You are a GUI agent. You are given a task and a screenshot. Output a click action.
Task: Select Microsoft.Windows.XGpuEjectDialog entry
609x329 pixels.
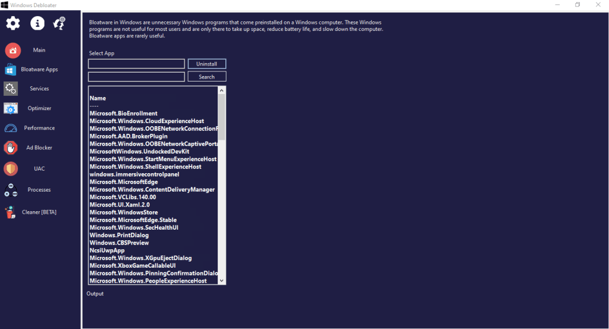click(x=140, y=258)
